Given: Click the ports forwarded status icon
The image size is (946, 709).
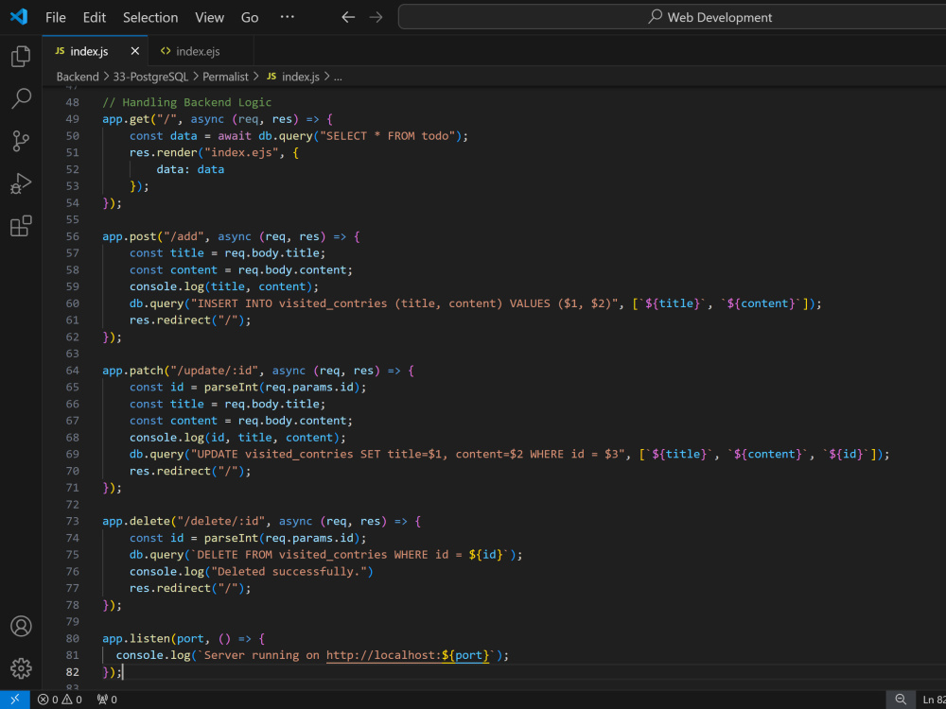Looking at the screenshot, I should pyautogui.click(x=107, y=700).
